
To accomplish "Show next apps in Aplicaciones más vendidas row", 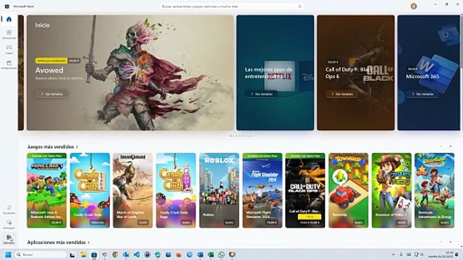I will 450,242.
